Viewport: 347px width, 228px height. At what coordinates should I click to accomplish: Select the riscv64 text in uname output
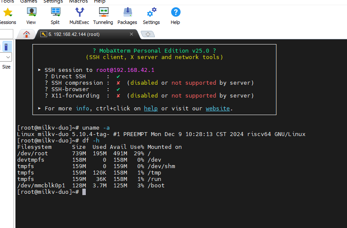coord(259,134)
